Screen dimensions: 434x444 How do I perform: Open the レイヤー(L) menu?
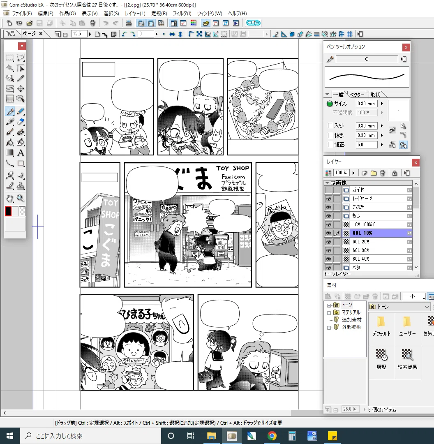(135, 13)
